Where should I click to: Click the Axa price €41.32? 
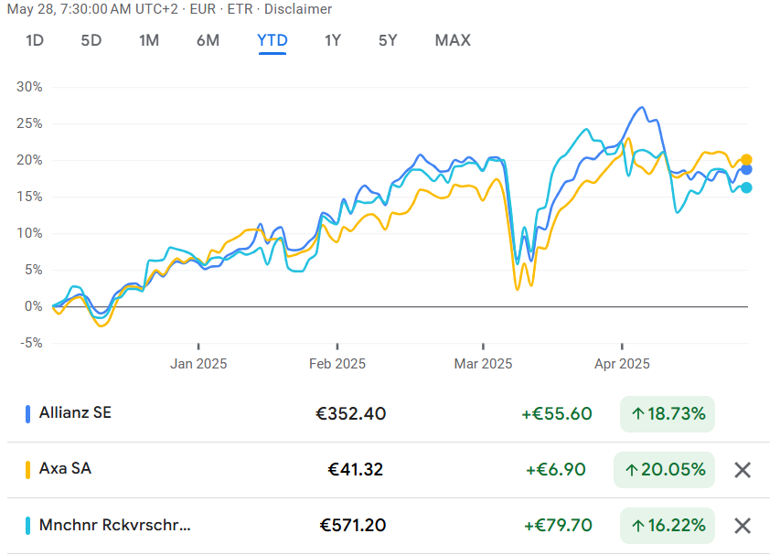pos(355,469)
